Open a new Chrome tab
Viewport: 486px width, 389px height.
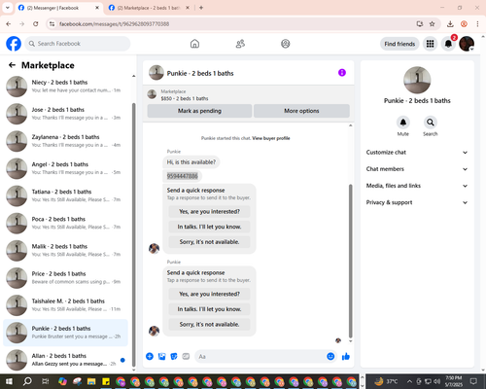(x=201, y=8)
